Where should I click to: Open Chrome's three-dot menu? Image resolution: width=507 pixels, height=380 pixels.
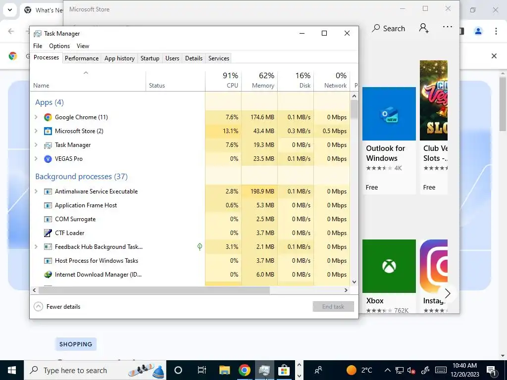(x=496, y=31)
